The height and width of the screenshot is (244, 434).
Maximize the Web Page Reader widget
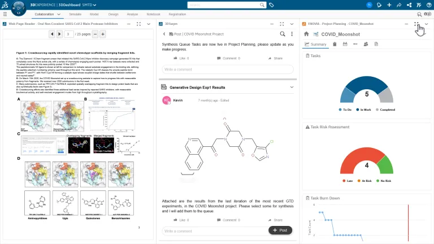138,24
